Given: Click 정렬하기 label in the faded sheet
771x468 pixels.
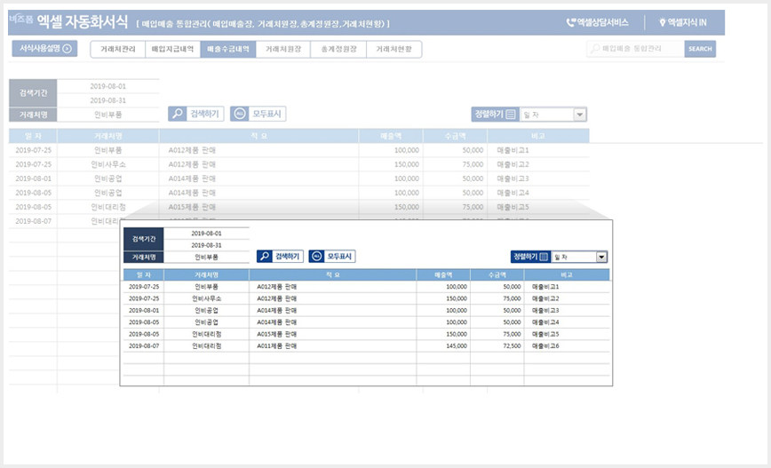Looking at the screenshot, I should [x=489, y=114].
